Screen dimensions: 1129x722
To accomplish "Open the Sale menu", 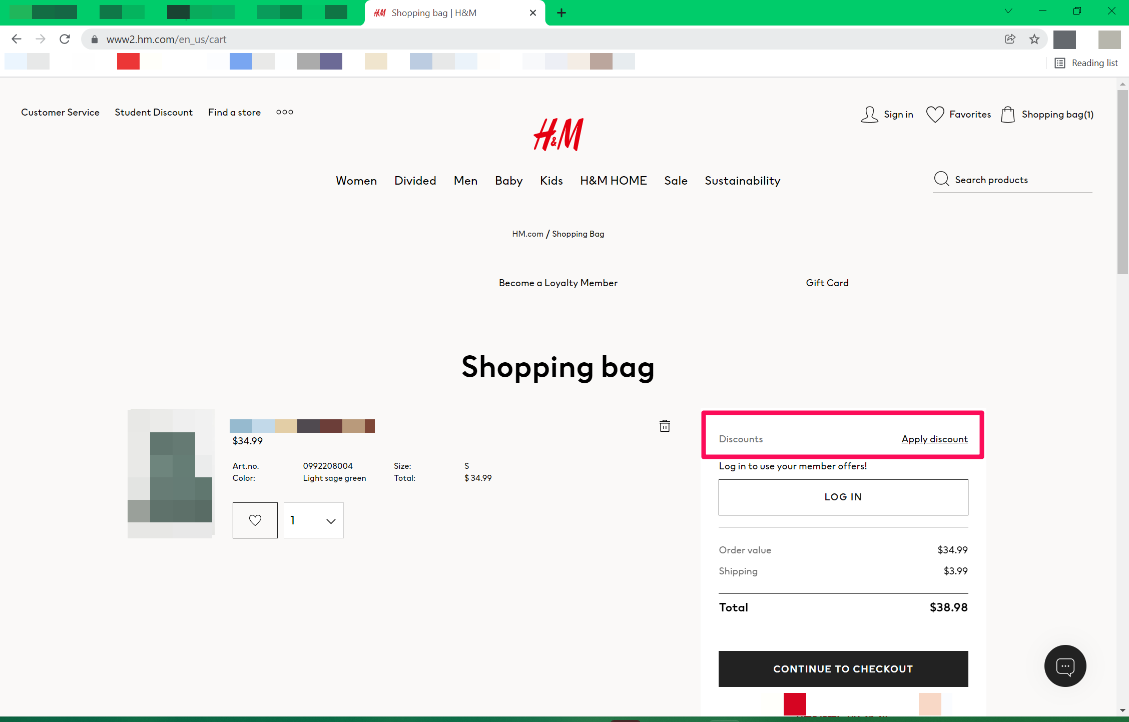I will click(676, 181).
